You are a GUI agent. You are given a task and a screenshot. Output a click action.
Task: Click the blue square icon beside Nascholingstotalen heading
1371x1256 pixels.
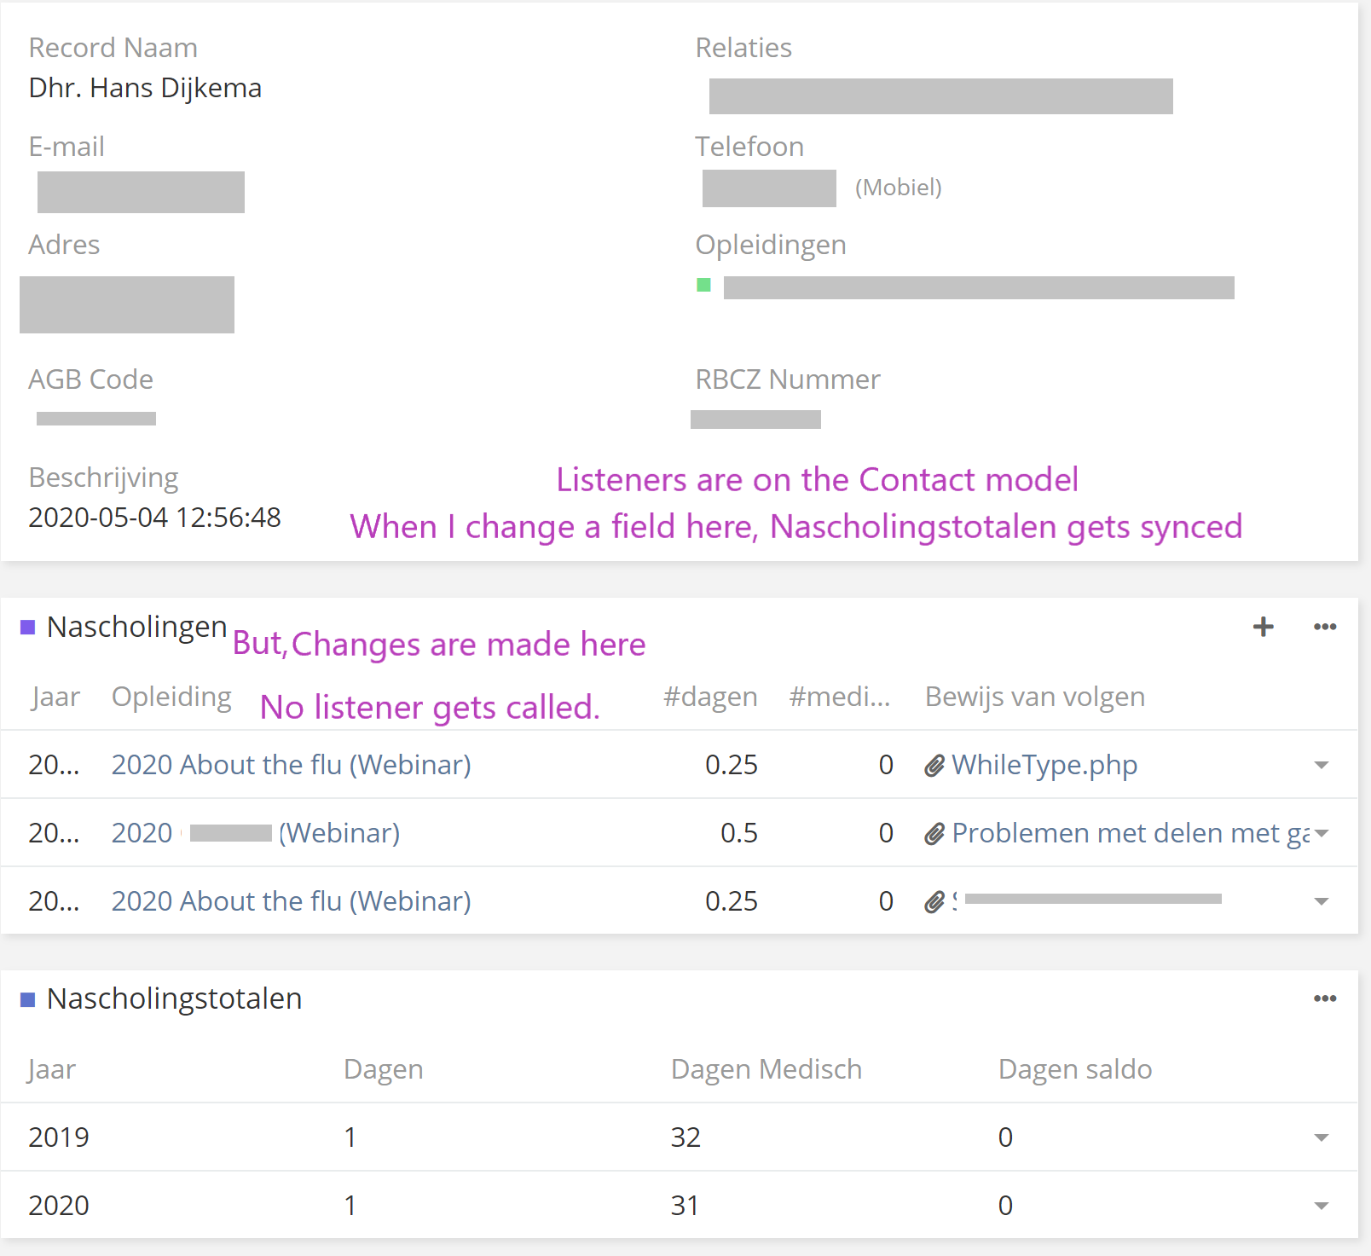pos(28,998)
